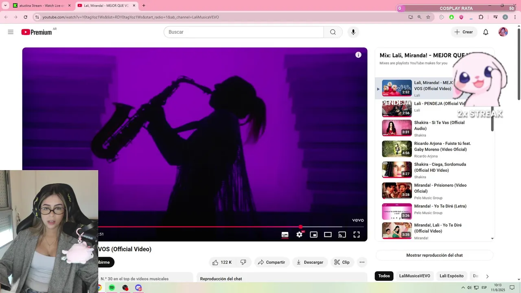Go forward in browser history
Screen dimensions: 521x293
point(15,17)
